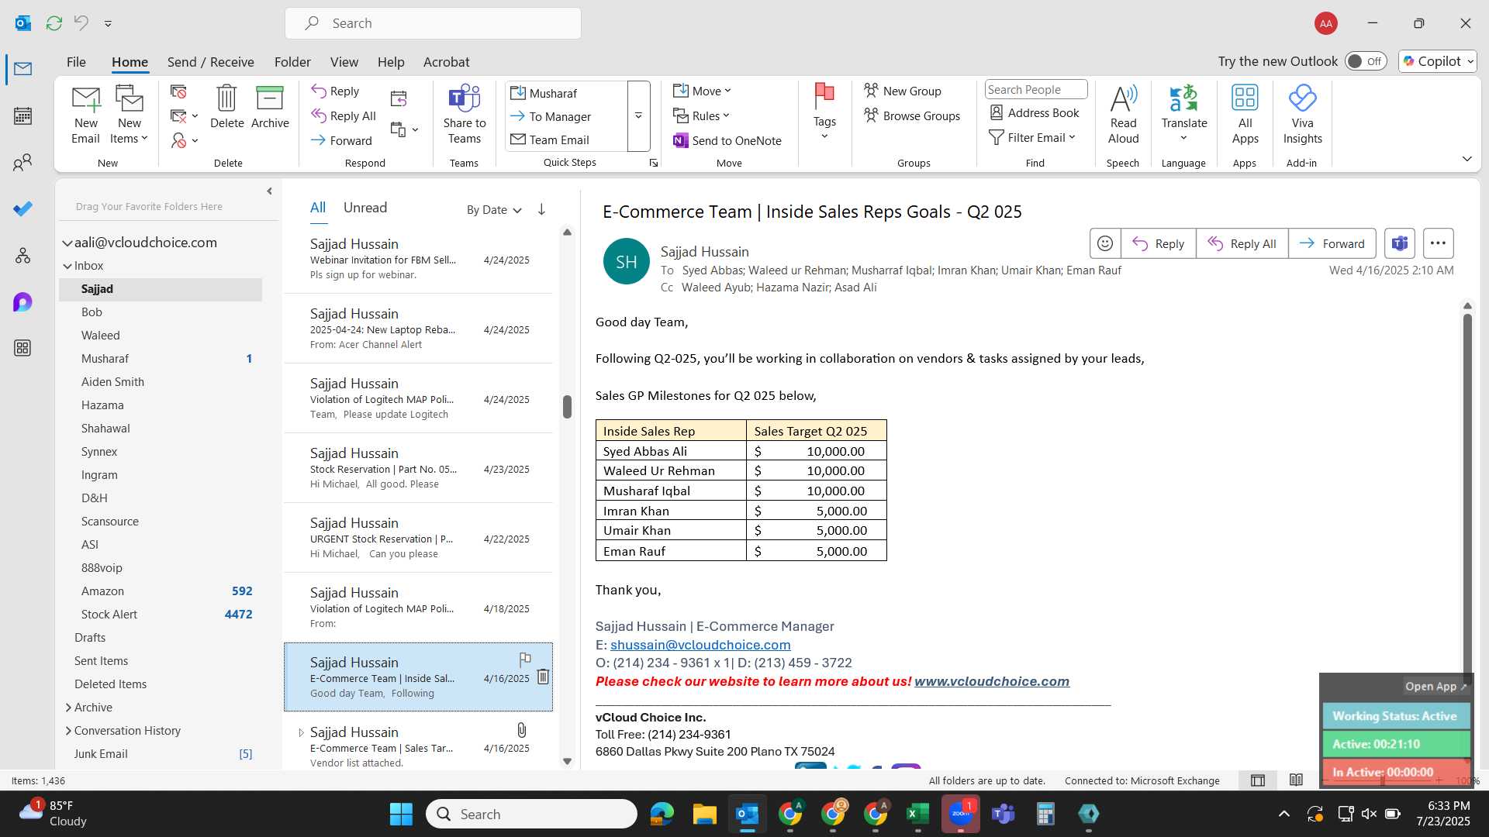The width and height of the screenshot is (1489, 837).
Task: Toggle the sort order arrow beside By Date
Action: point(541,209)
